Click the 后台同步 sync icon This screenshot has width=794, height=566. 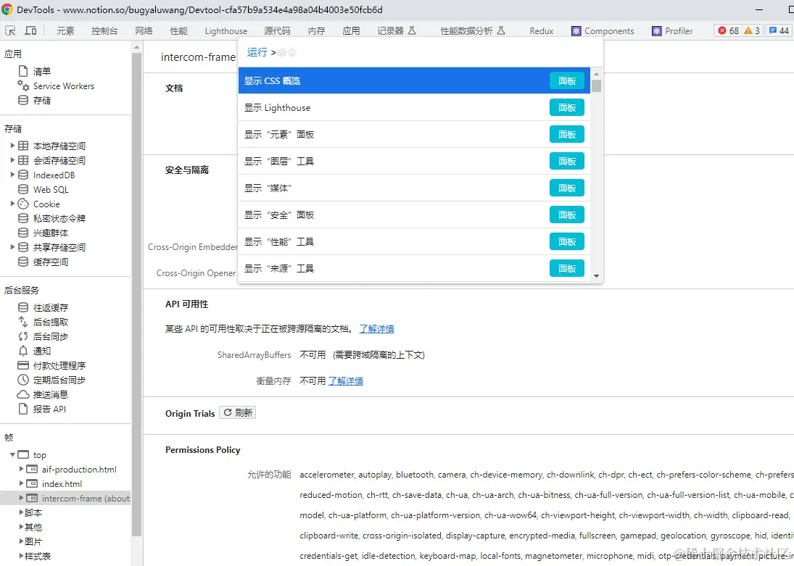click(x=23, y=336)
